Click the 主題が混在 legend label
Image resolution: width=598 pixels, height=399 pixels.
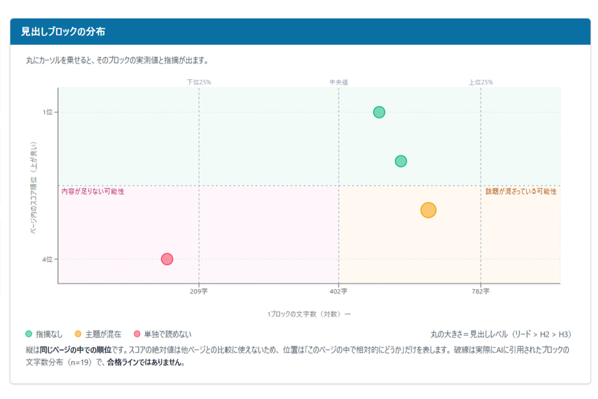[103, 334]
